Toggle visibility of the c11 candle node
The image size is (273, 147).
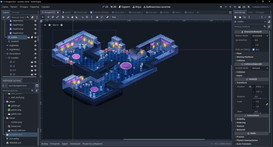(35, 70)
